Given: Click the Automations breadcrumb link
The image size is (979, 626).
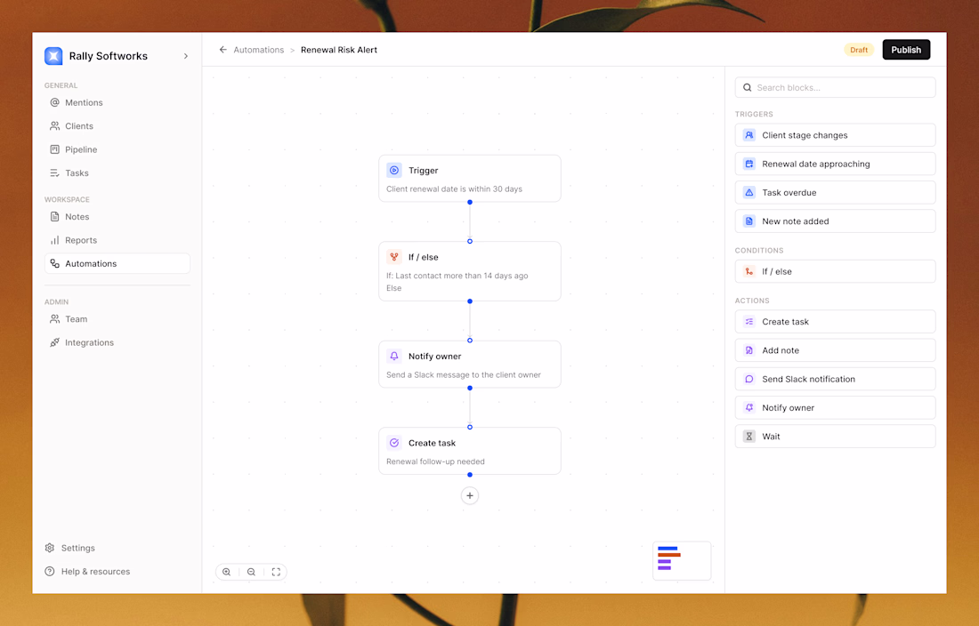Looking at the screenshot, I should [x=258, y=50].
